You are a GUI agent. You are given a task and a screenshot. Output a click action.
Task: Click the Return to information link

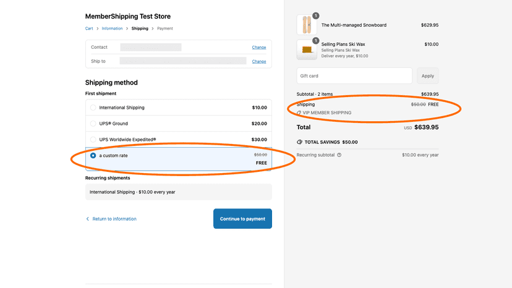point(114,219)
